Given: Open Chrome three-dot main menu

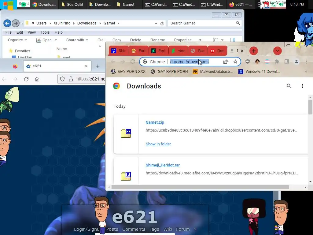Looking at the screenshot, I should (x=306, y=62).
